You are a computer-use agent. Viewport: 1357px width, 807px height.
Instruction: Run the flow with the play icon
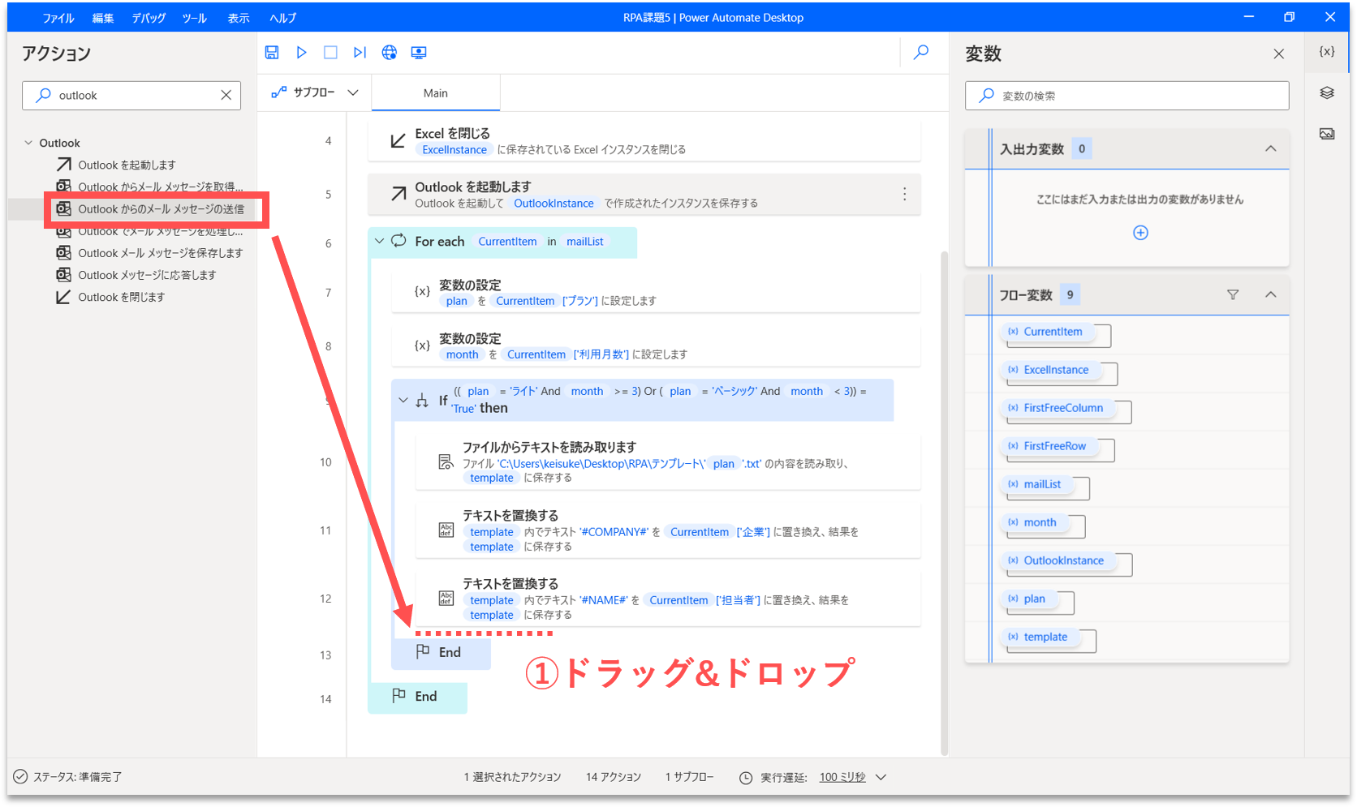click(301, 53)
